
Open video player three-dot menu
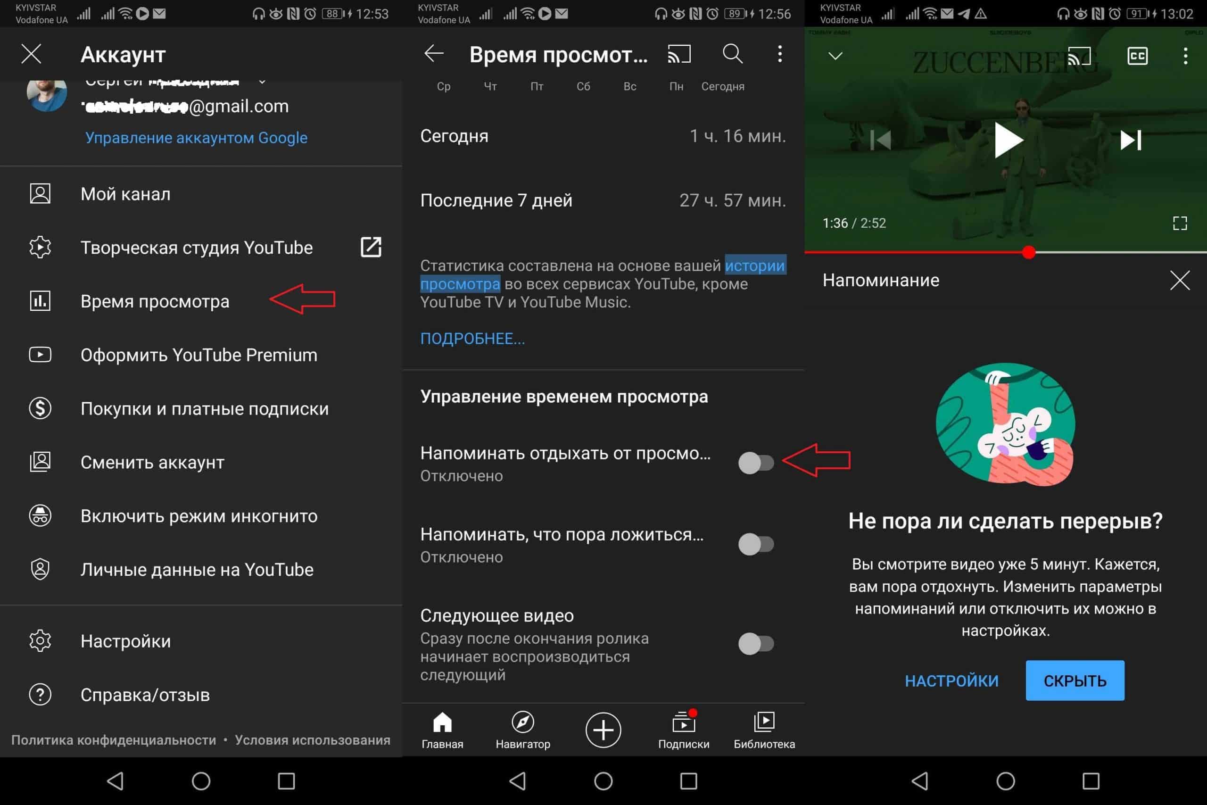(1185, 56)
